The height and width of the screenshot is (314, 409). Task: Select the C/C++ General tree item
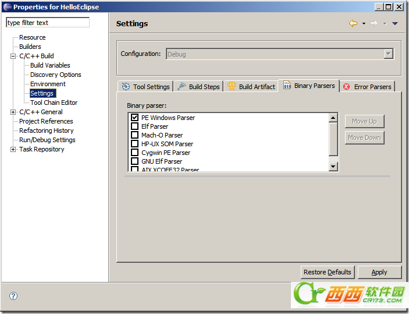pos(41,112)
